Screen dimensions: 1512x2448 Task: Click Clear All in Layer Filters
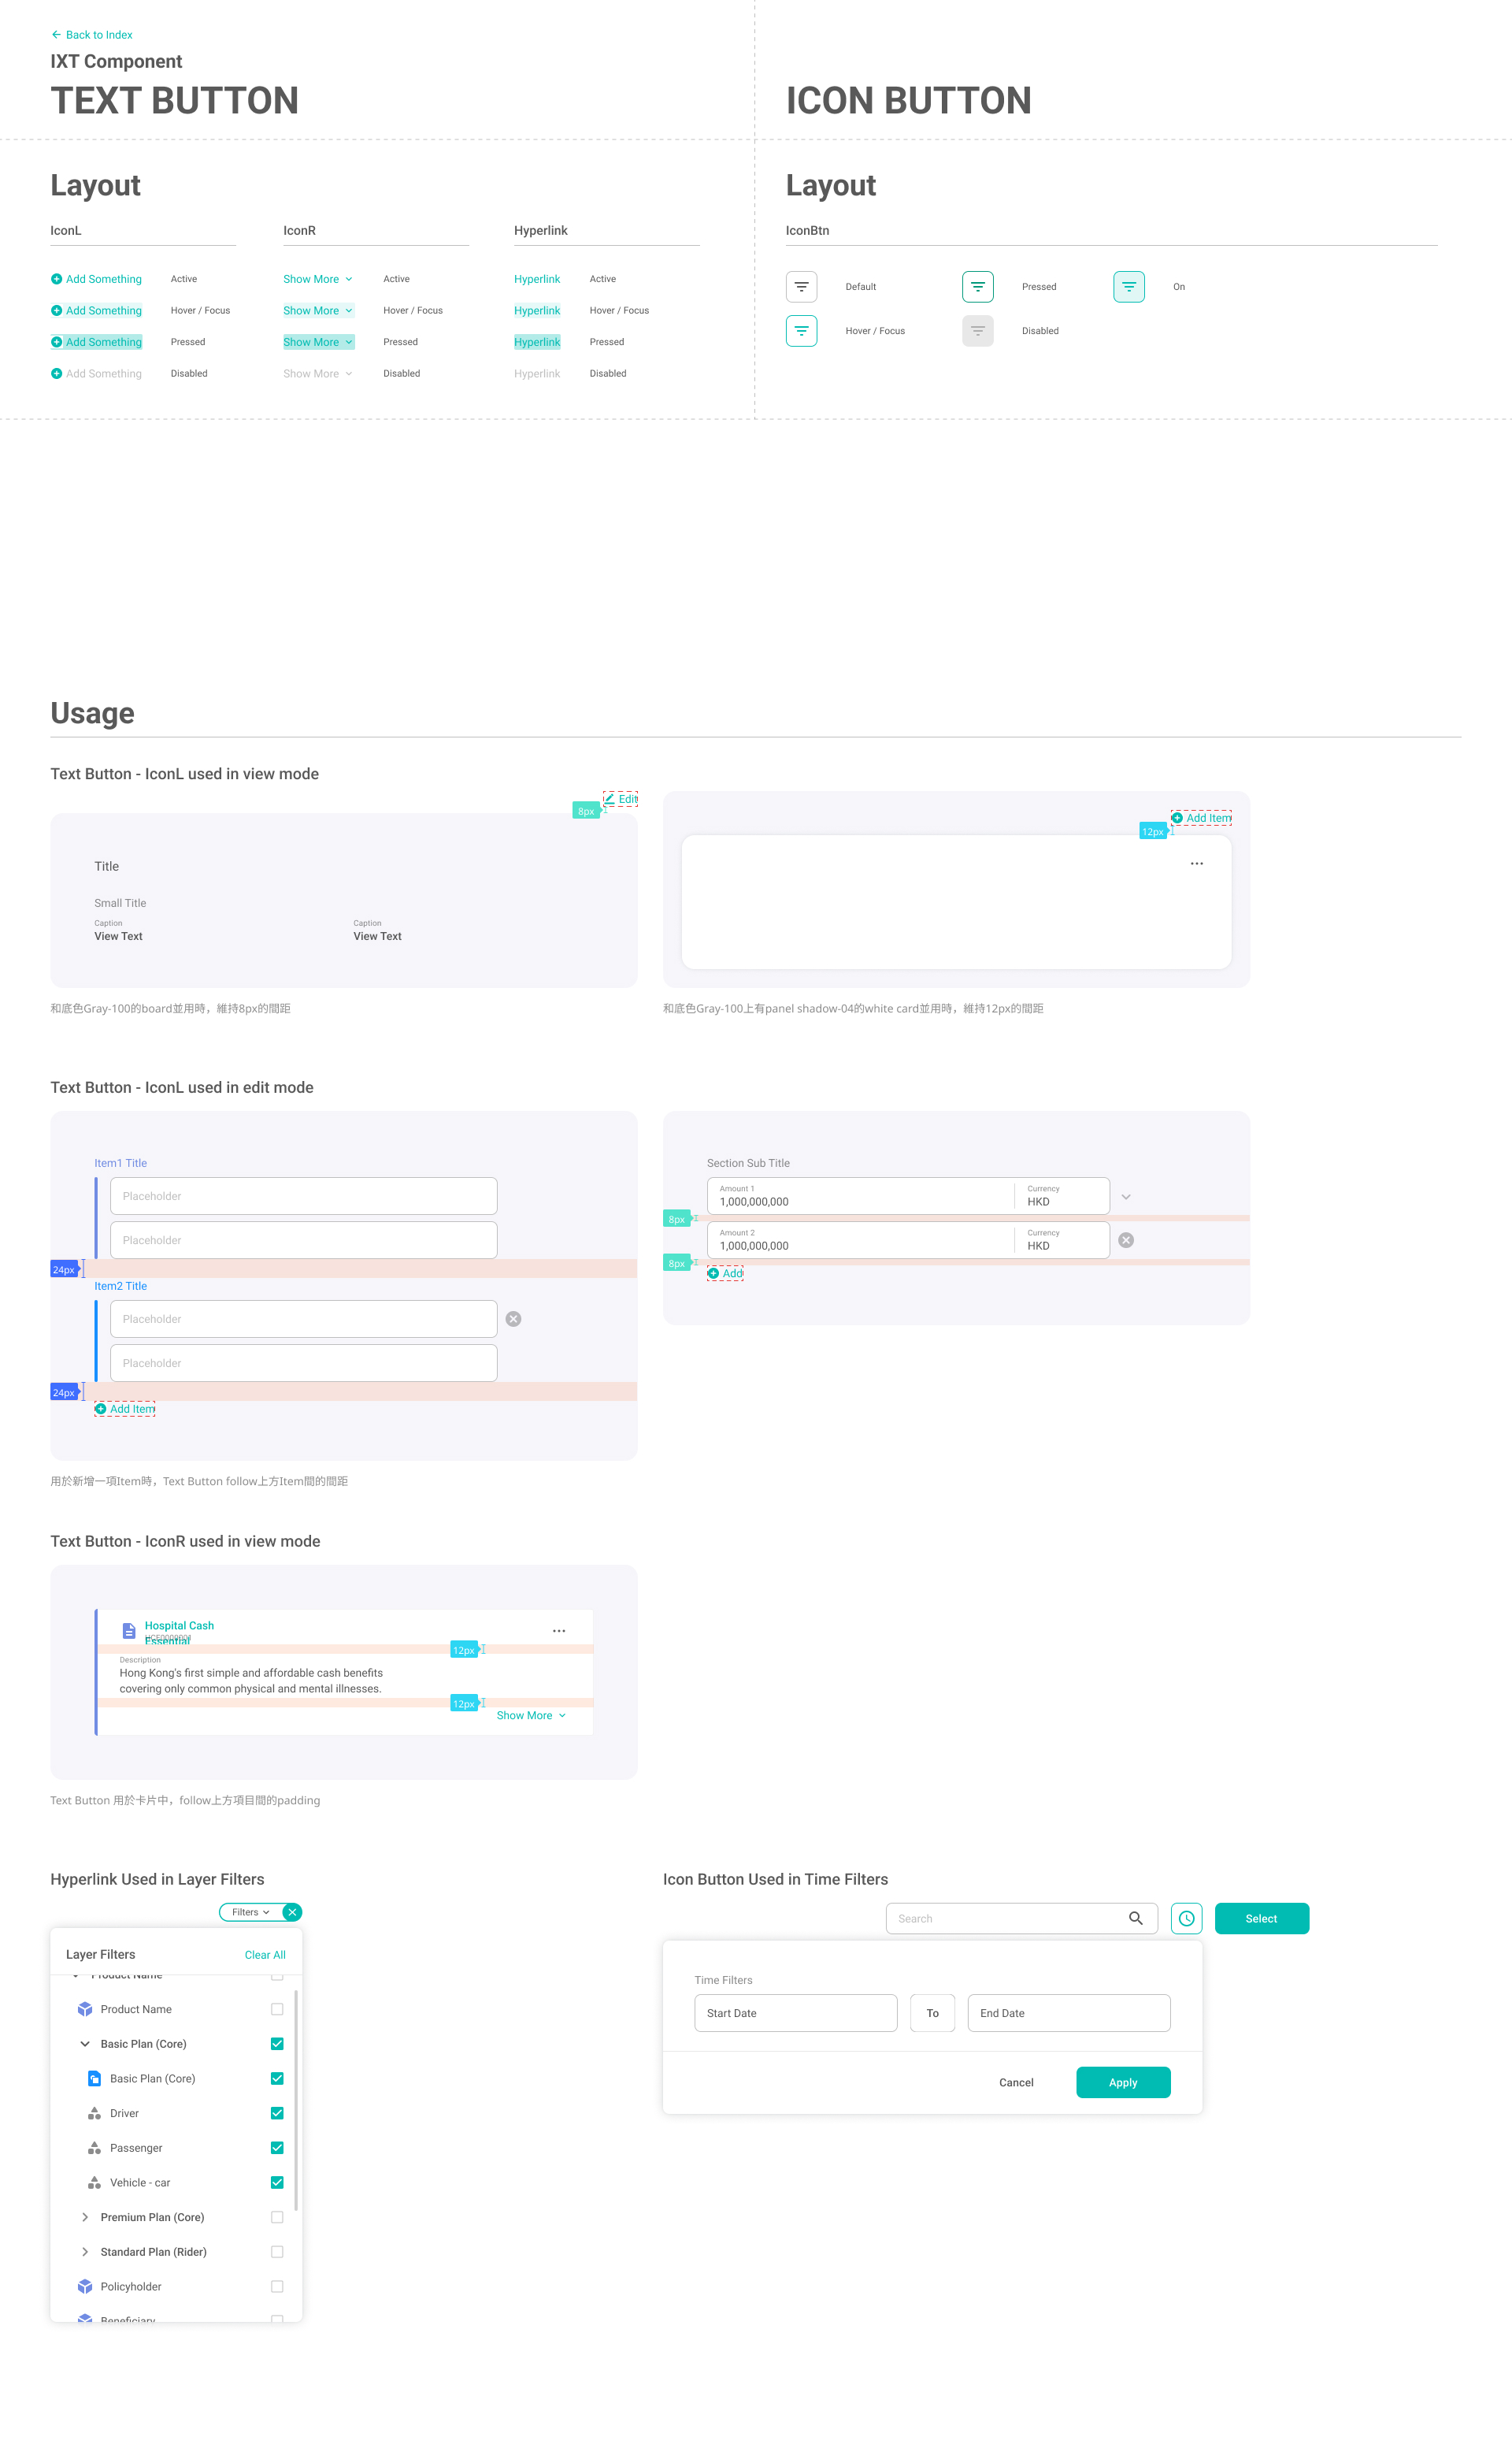click(x=265, y=1955)
